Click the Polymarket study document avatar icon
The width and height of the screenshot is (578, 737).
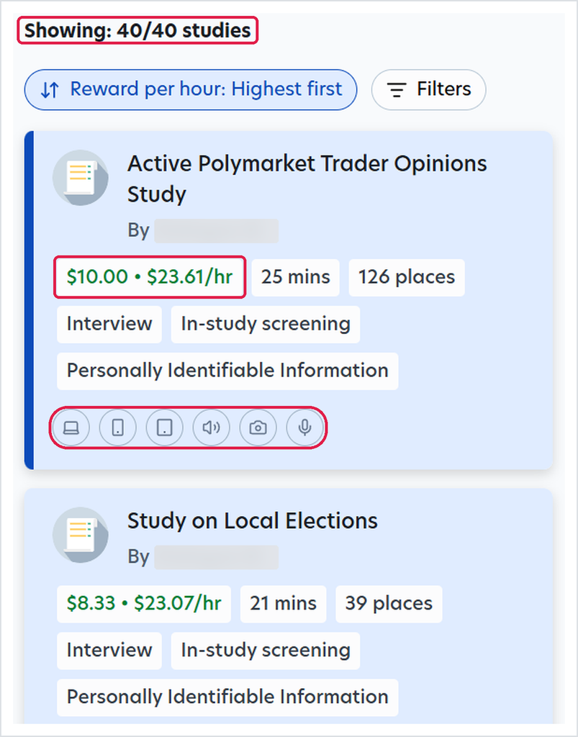point(81,178)
